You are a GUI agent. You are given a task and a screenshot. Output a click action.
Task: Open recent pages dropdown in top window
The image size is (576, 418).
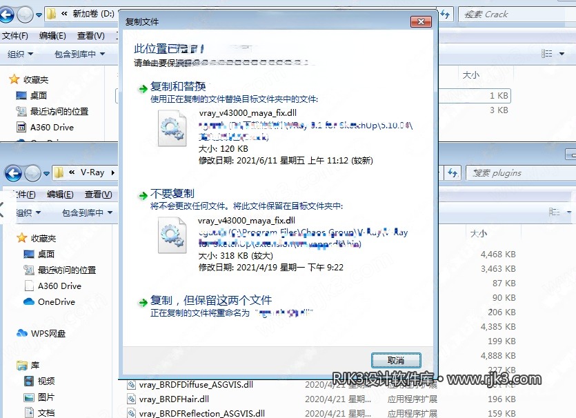coord(39,15)
